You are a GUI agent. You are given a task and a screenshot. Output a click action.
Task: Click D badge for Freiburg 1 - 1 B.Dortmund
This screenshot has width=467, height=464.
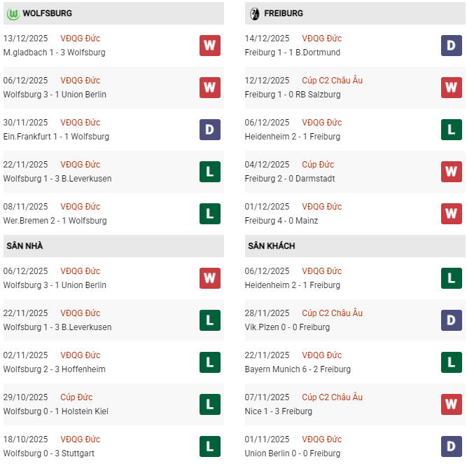(452, 46)
